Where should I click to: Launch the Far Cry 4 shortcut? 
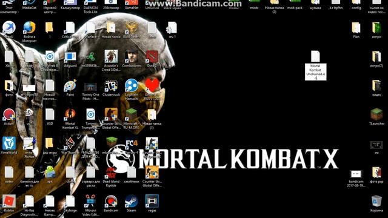pyautogui.click(x=132, y=144)
